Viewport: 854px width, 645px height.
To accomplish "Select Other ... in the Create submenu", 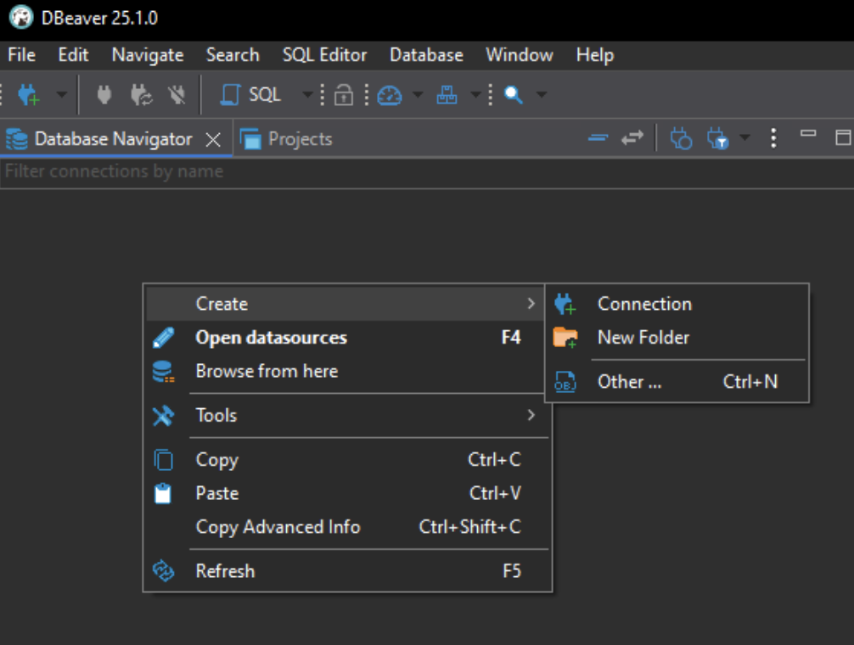I will (x=677, y=382).
